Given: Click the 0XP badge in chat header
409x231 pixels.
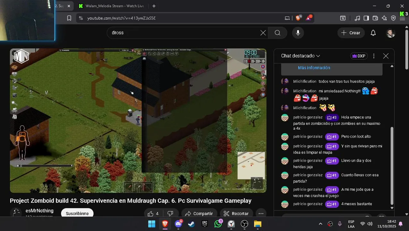Looking at the screenshot, I should point(359,56).
